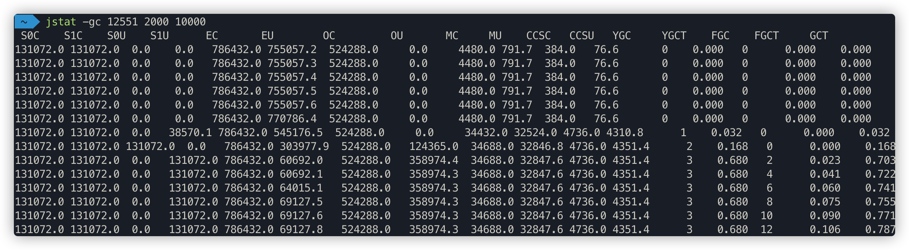This screenshot has width=909, height=250.
Task: Click the FGC count 10
Action: coord(766,216)
